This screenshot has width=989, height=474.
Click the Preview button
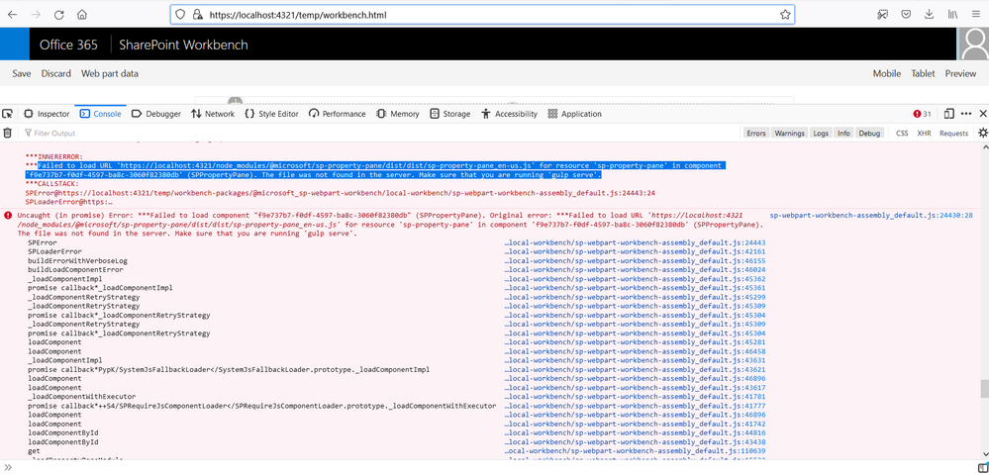pos(960,74)
